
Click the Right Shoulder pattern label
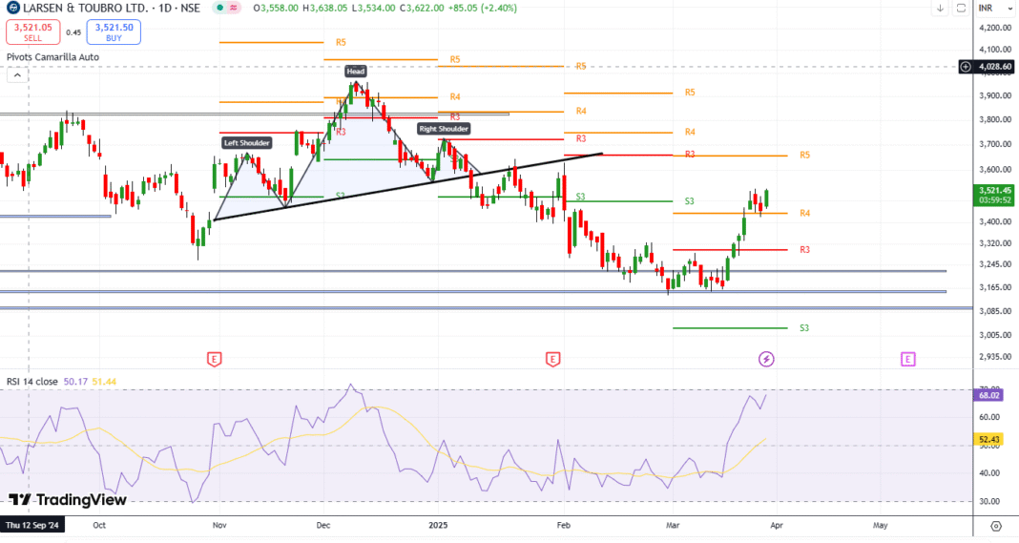click(444, 128)
